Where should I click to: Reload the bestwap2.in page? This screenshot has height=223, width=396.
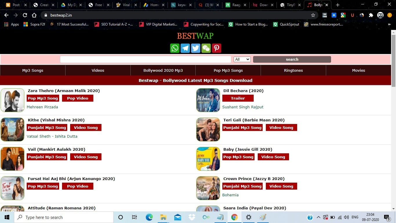(25, 15)
